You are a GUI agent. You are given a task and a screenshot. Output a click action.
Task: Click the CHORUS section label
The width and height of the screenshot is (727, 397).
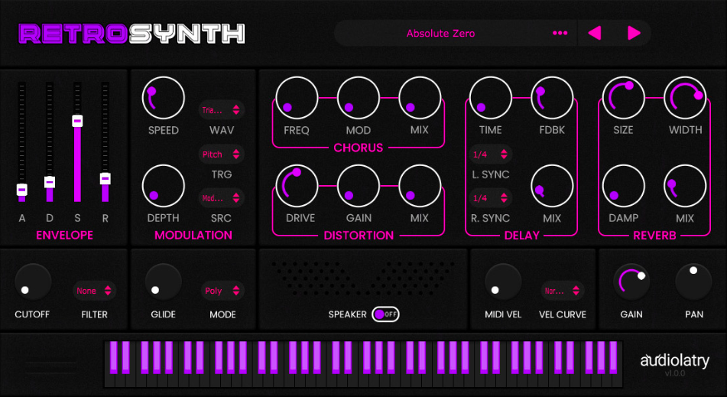click(x=359, y=148)
